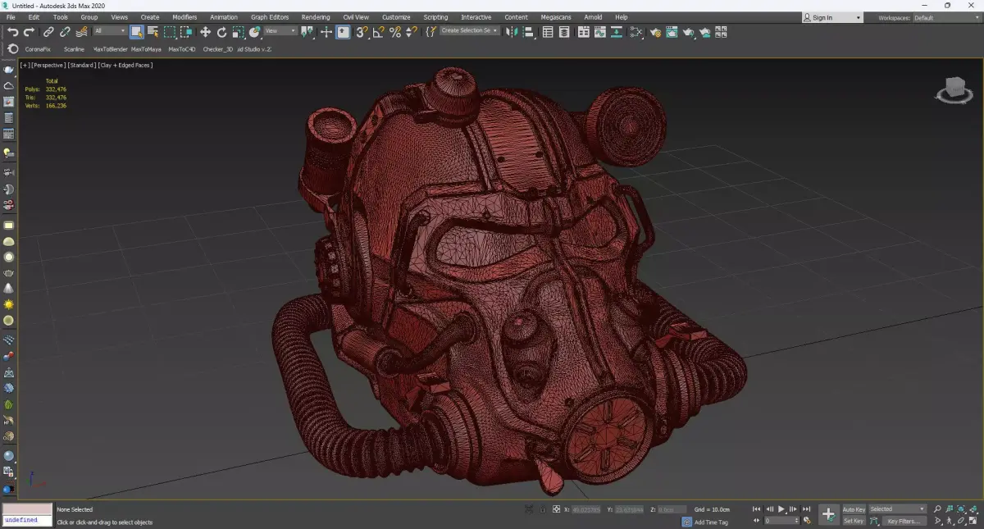Open the selection filter 'All' dropdown
The width and height of the screenshot is (984, 529).
point(109,31)
